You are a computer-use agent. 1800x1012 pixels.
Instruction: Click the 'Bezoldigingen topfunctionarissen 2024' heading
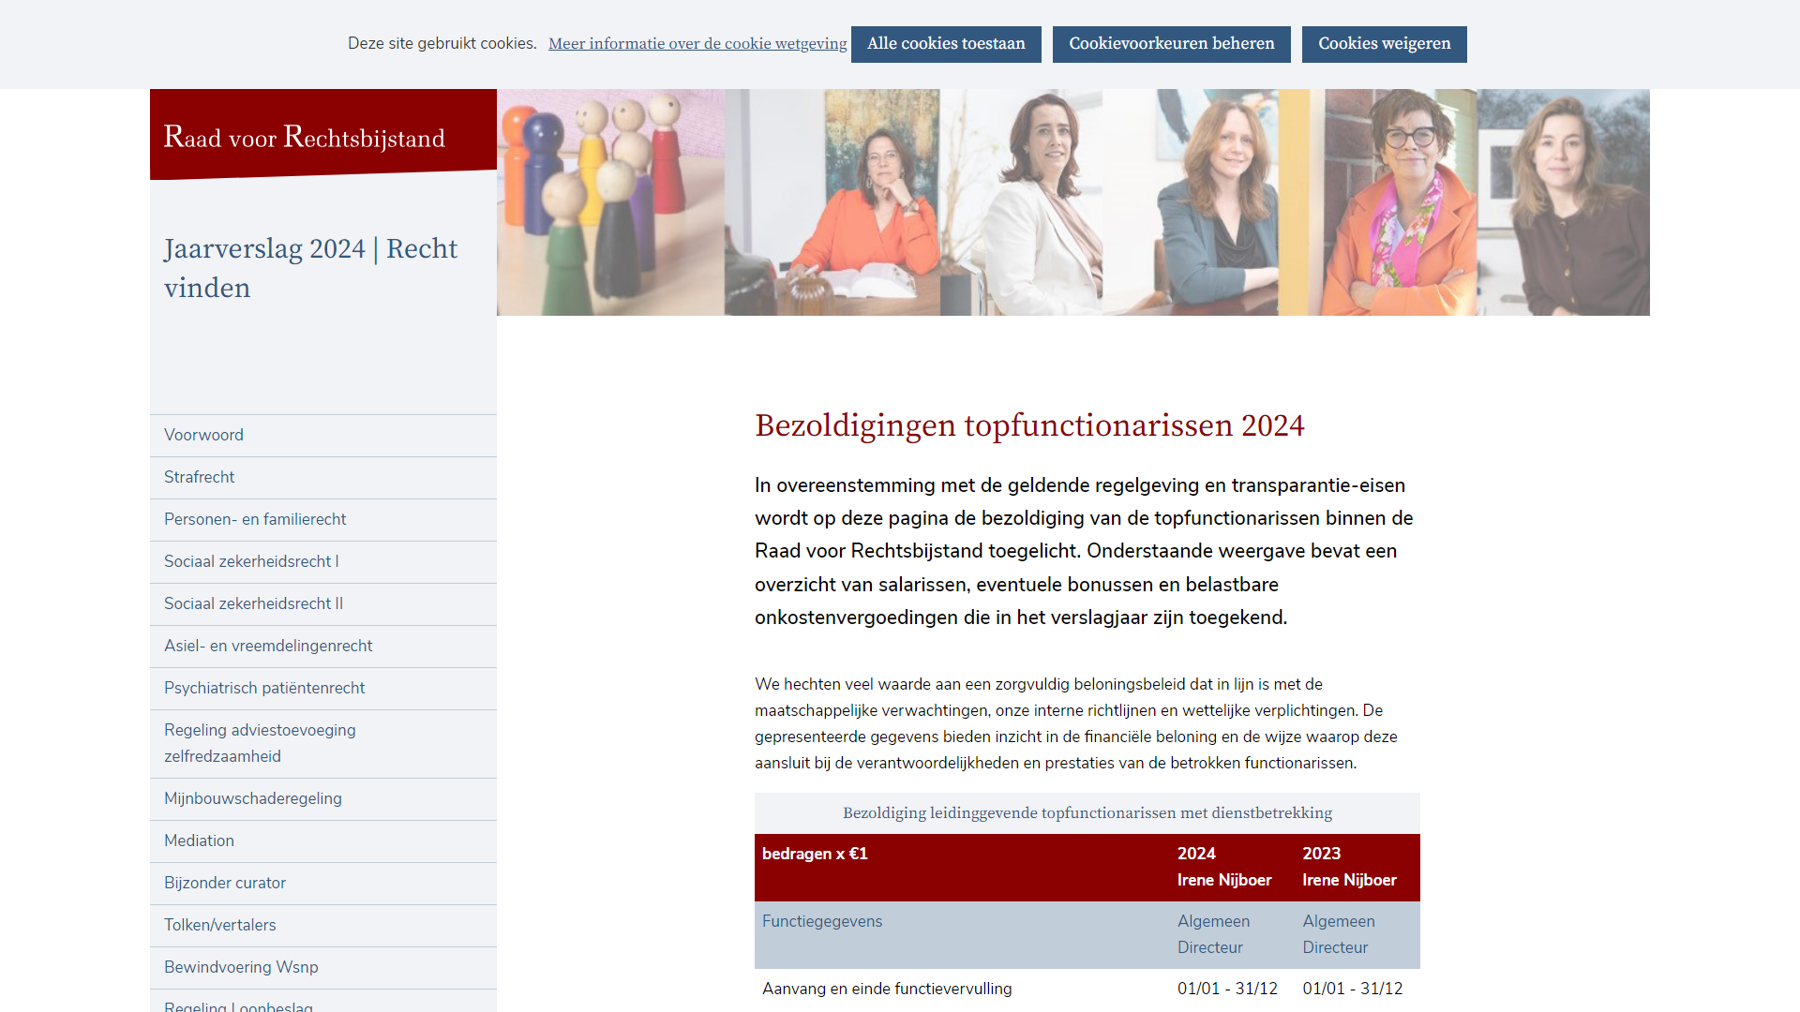pyautogui.click(x=1029, y=425)
